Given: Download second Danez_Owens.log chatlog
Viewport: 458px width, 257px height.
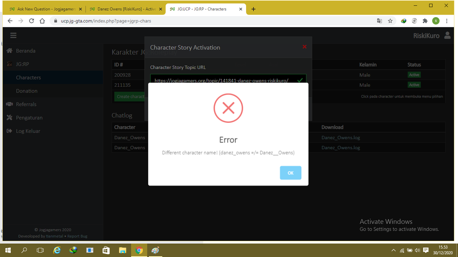Looking at the screenshot, I should click(x=341, y=147).
